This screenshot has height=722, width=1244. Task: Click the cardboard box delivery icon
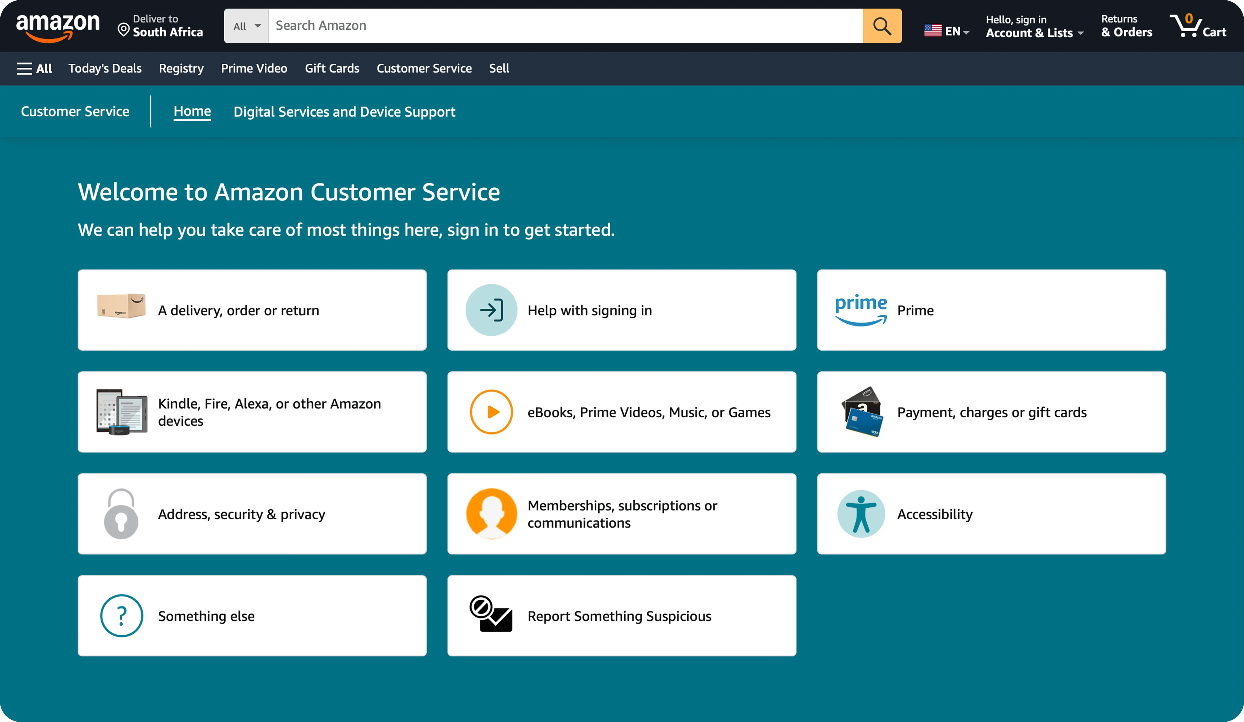point(121,306)
